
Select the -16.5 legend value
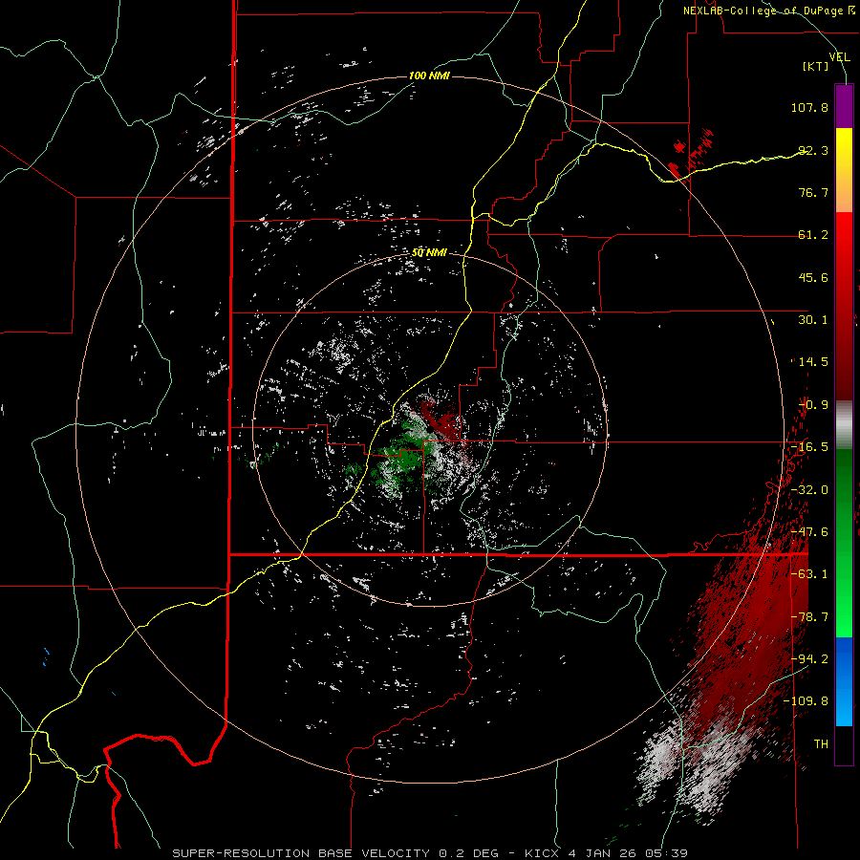pos(809,447)
